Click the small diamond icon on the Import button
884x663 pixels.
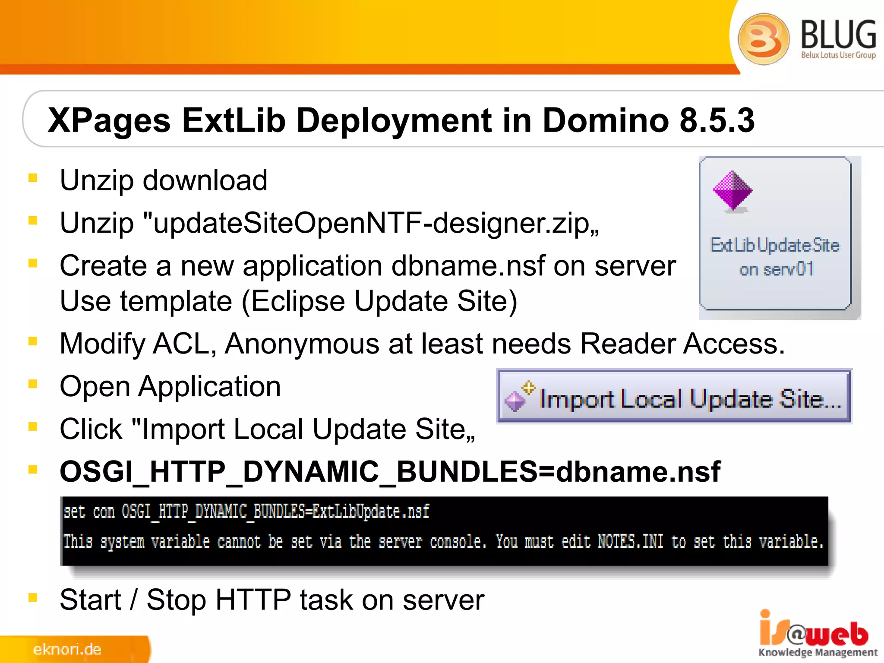pyautogui.click(x=520, y=396)
